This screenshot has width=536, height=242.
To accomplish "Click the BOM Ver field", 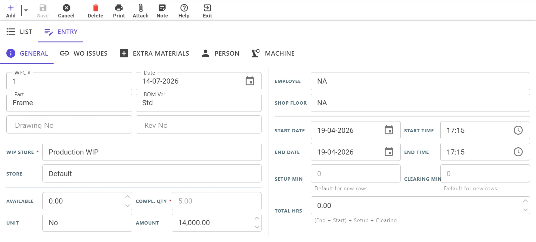I will click(199, 103).
